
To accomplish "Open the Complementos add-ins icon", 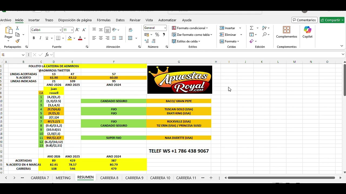I will click(x=287, y=30).
